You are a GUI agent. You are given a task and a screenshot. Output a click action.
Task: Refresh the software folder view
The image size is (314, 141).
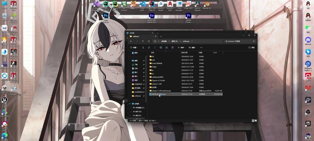pos(149,41)
